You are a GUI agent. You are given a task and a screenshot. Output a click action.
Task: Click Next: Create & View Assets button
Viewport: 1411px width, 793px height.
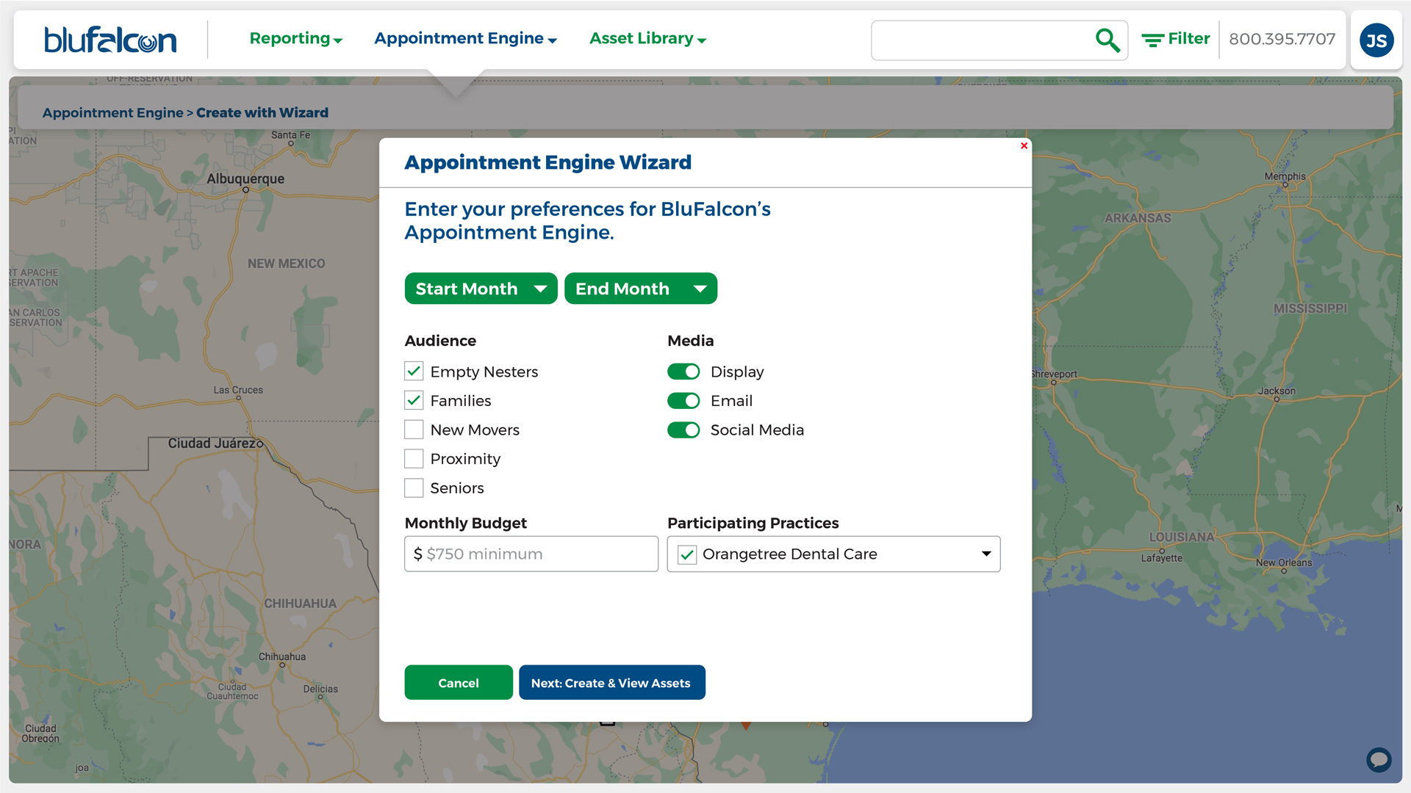[611, 683]
